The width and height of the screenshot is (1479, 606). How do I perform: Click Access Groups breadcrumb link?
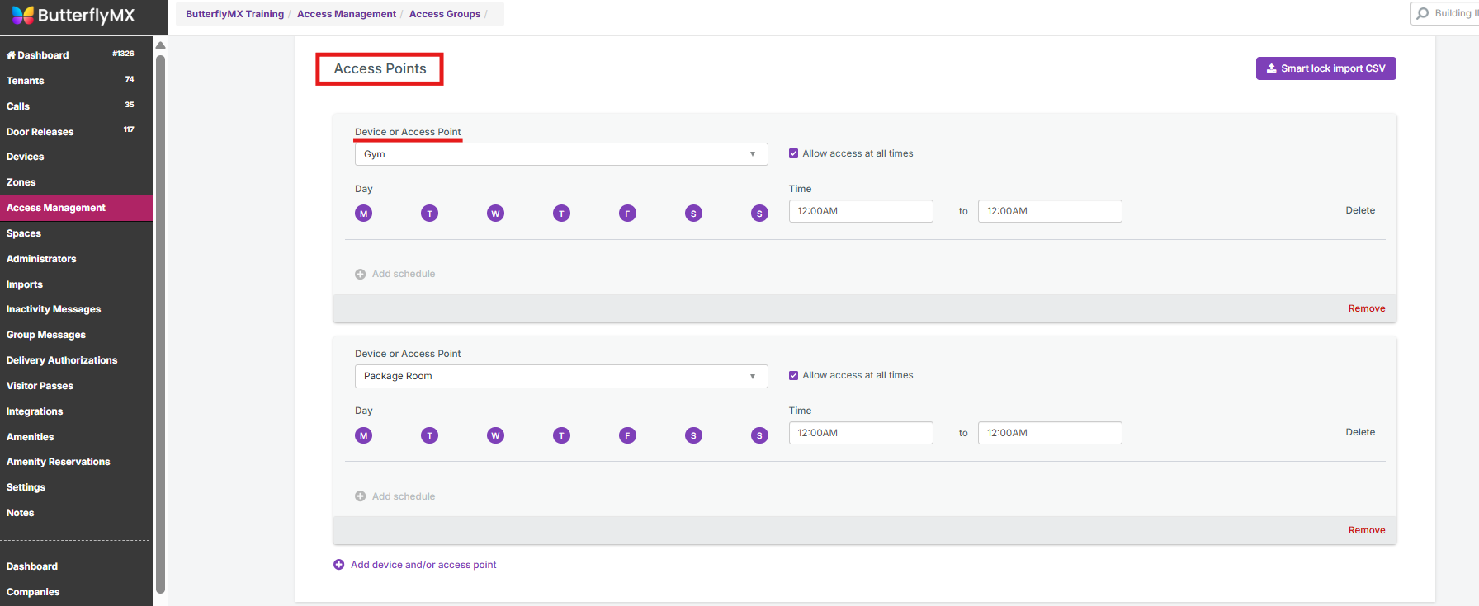click(444, 14)
